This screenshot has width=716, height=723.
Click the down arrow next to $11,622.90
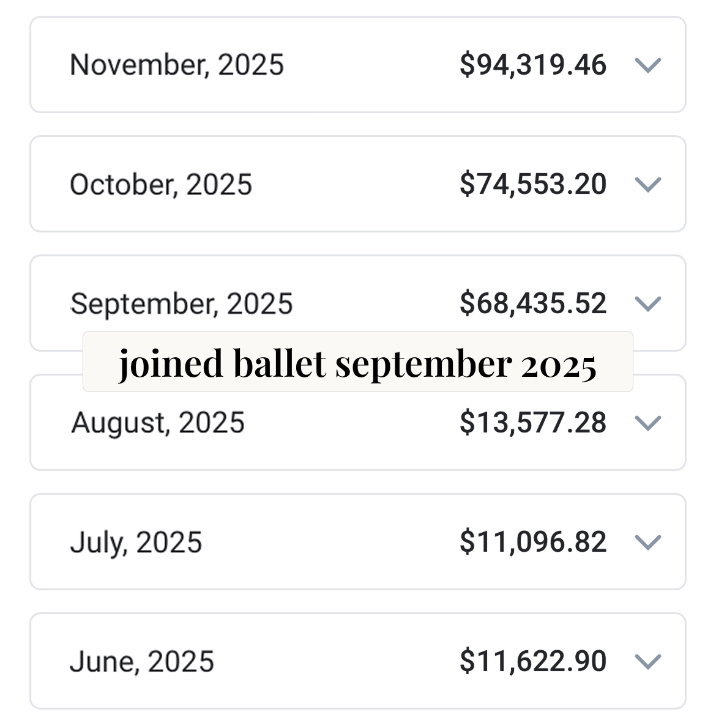648,661
